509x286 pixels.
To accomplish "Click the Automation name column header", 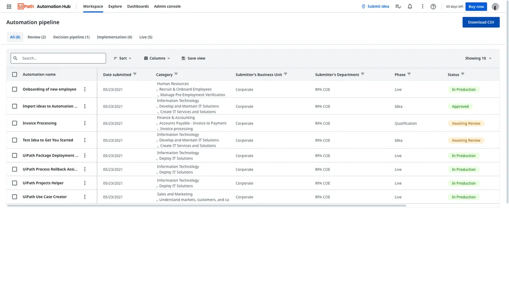I will click(39, 74).
